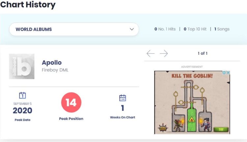Click the Hero Wars logo
247x142 pixels.
click(163, 128)
